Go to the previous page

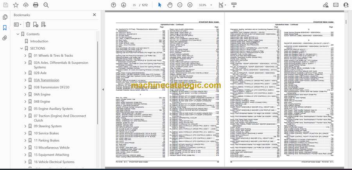[113, 5]
